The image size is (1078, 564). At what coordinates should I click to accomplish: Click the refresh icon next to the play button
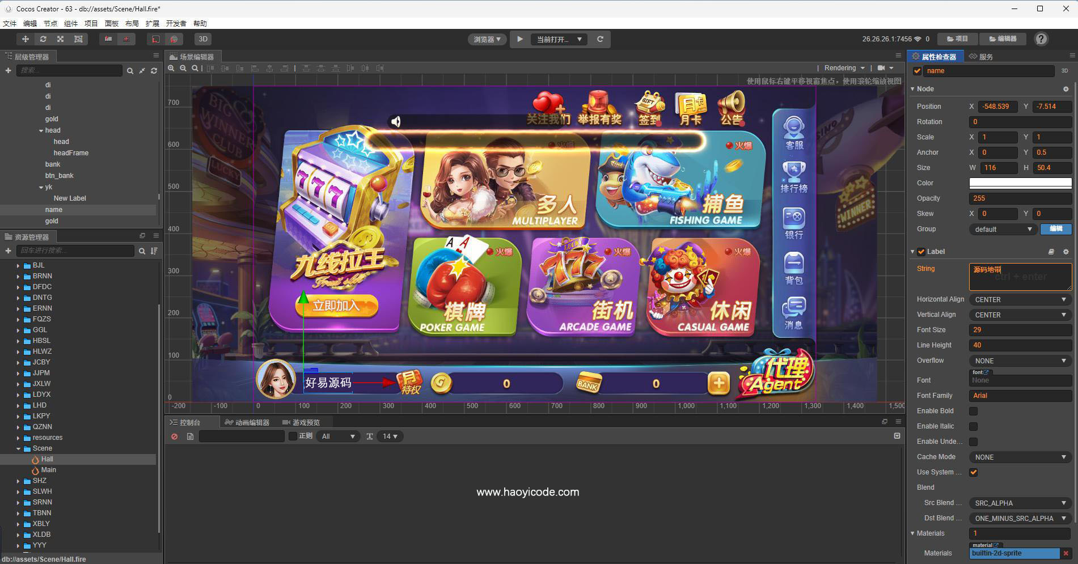pyautogui.click(x=600, y=39)
